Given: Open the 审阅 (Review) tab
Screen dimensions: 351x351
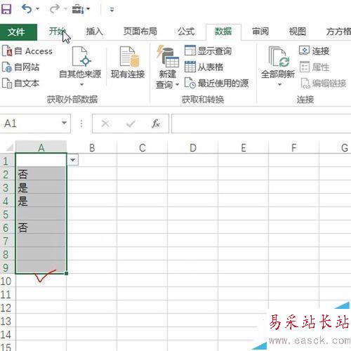Looking at the screenshot, I should click(x=260, y=32).
